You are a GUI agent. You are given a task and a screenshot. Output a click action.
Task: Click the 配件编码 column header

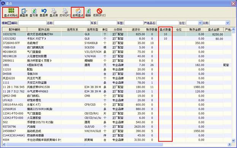pyautogui.click(x=14, y=30)
